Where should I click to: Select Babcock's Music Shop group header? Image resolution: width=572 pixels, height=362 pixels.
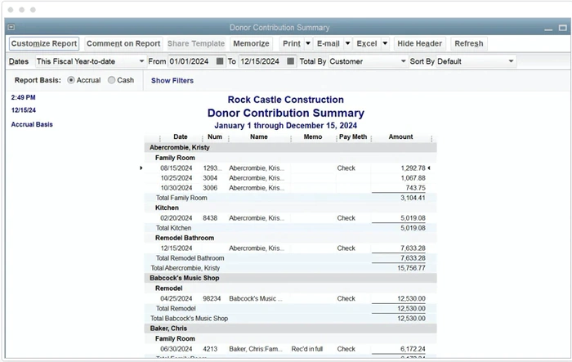click(184, 278)
